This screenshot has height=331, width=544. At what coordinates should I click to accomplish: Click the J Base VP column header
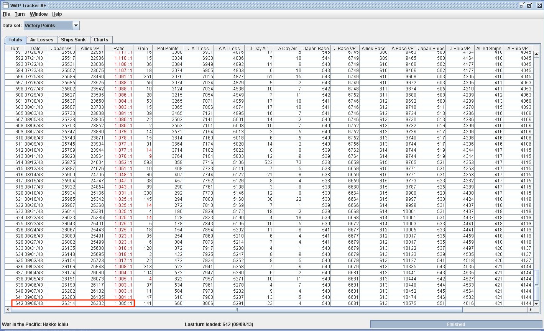coord(345,49)
